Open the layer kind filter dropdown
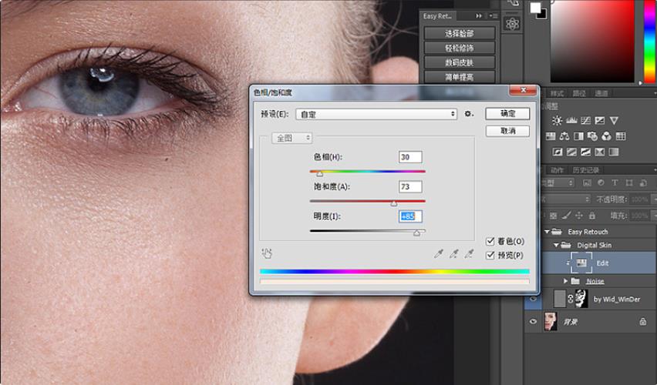 558,183
